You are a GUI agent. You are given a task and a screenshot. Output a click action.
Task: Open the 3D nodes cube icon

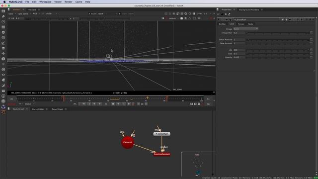[x=3, y=59]
